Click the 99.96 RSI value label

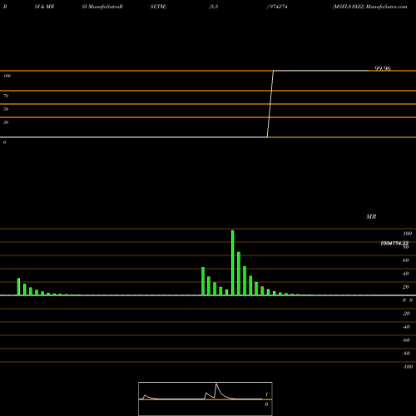(383, 68)
